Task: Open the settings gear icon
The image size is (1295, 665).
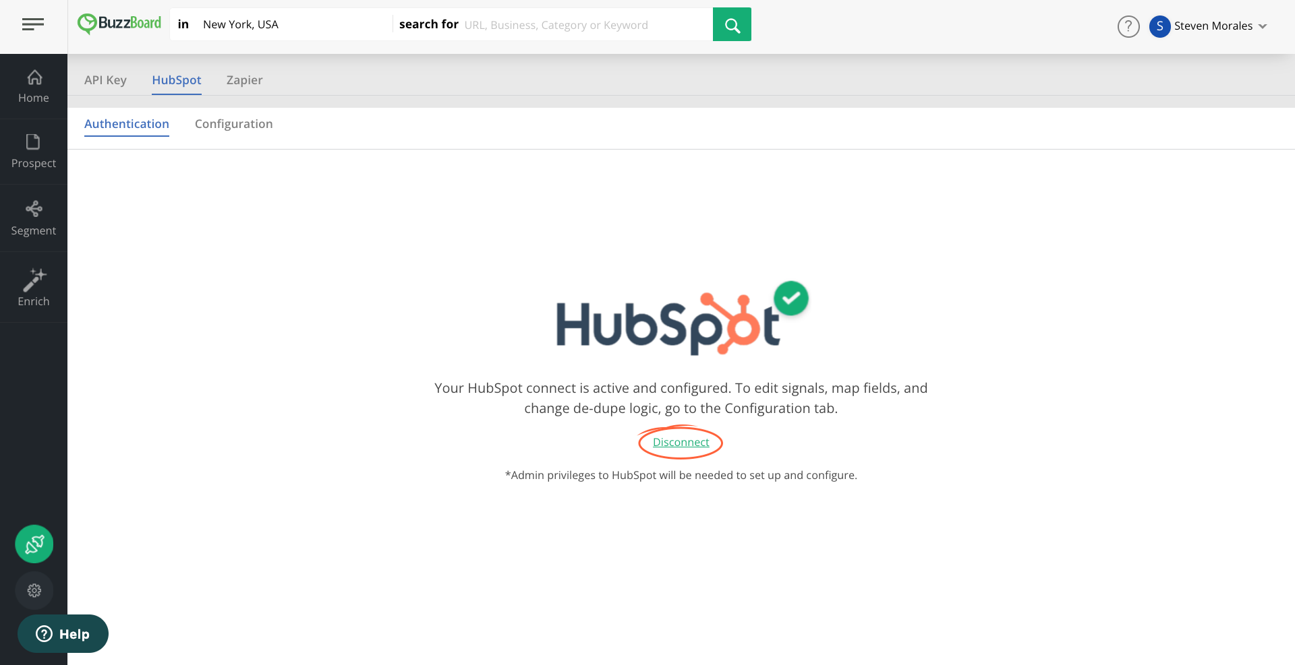Action: (34, 590)
